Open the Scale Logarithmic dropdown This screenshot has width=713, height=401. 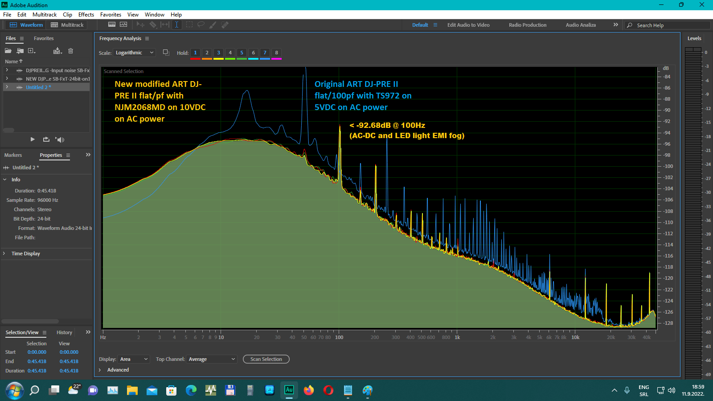(134, 53)
